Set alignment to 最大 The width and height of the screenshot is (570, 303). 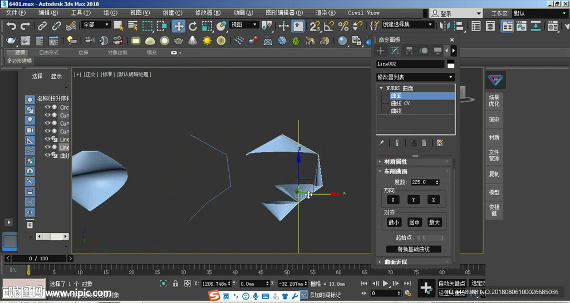434,222
